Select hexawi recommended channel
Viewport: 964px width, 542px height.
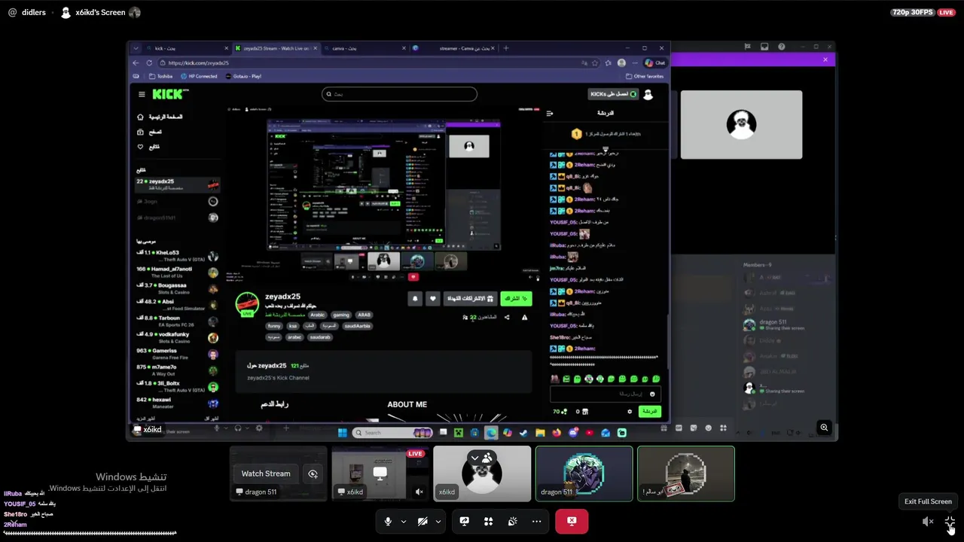(x=178, y=403)
